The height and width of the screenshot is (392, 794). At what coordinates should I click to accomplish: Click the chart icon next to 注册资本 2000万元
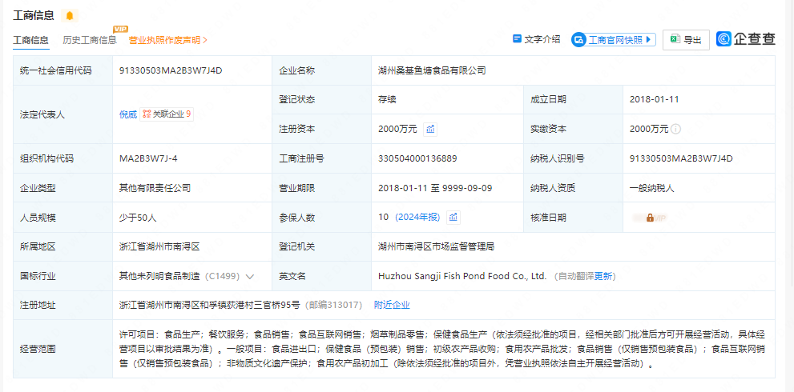430,129
